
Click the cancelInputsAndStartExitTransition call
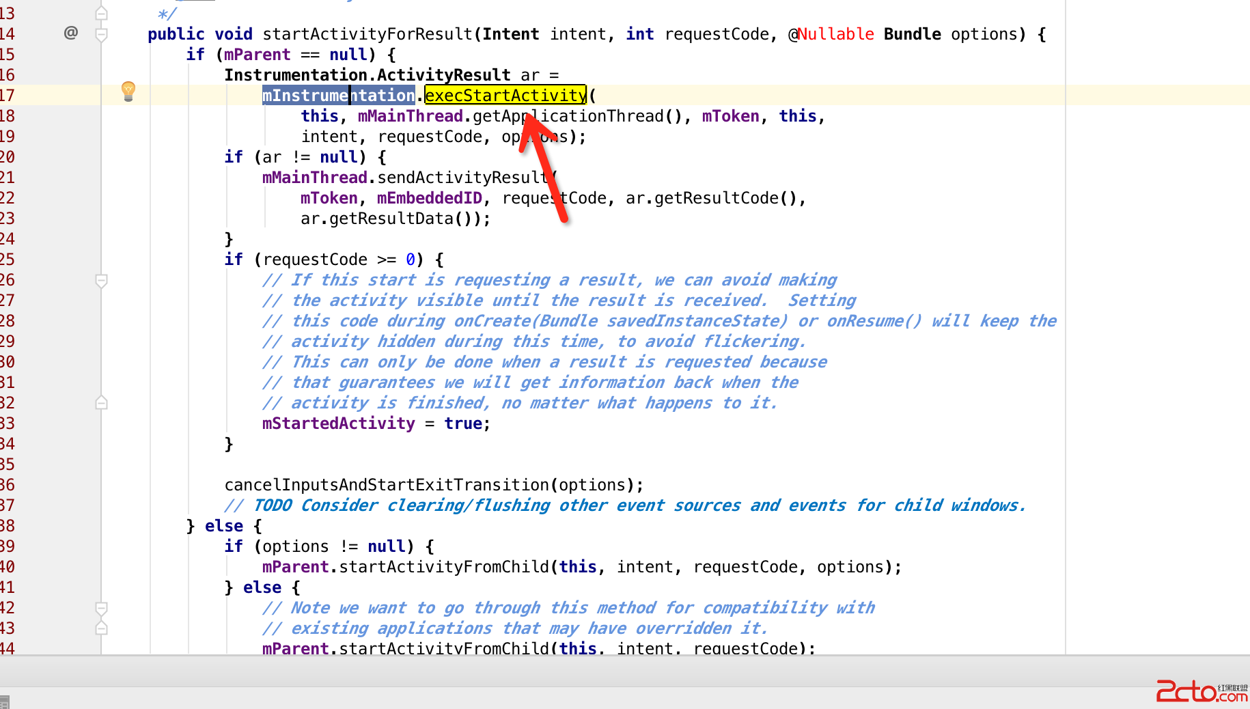click(387, 485)
